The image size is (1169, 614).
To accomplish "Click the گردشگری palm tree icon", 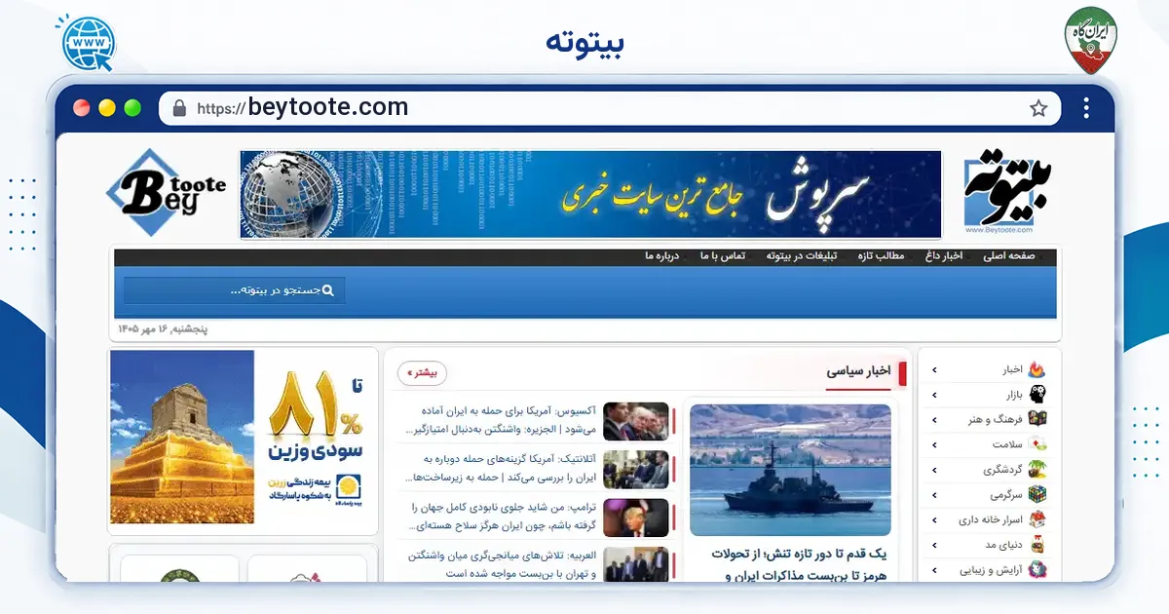I will (x=1037, y=470).
